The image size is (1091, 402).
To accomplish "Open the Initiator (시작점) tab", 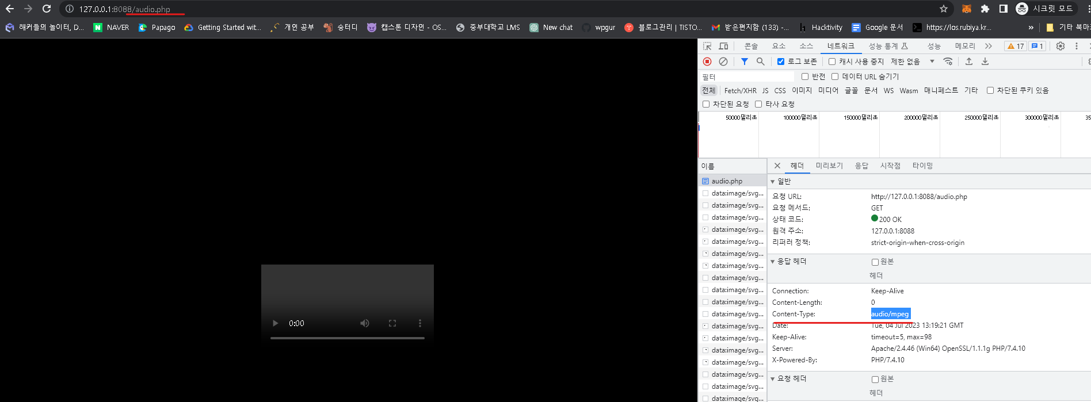I will click(890, 166).
